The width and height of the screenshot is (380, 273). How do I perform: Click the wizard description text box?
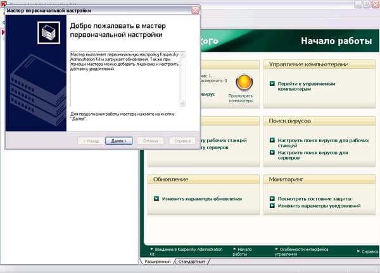pyautogui.click(x=128, y=79)
